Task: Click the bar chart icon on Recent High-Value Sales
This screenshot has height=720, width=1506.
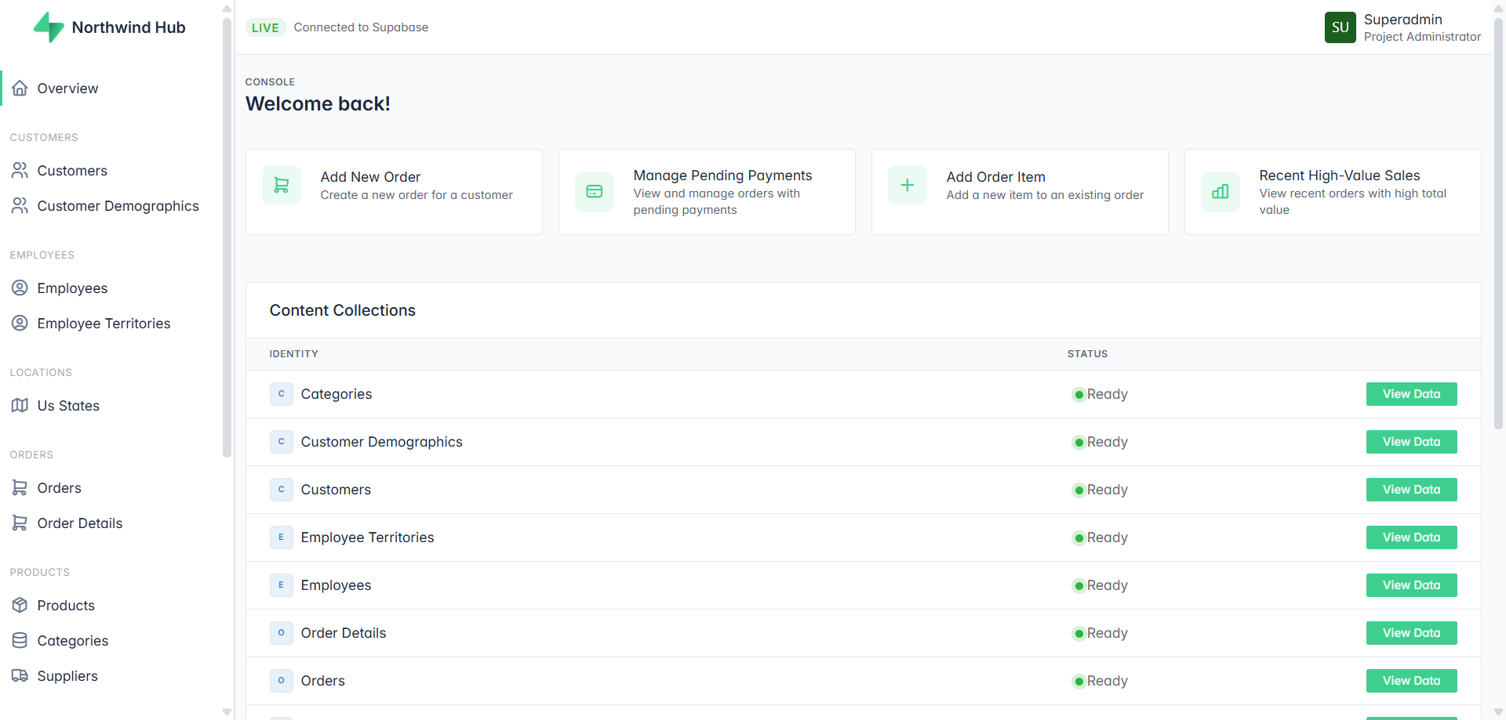Action: (x=1220, y=192)
